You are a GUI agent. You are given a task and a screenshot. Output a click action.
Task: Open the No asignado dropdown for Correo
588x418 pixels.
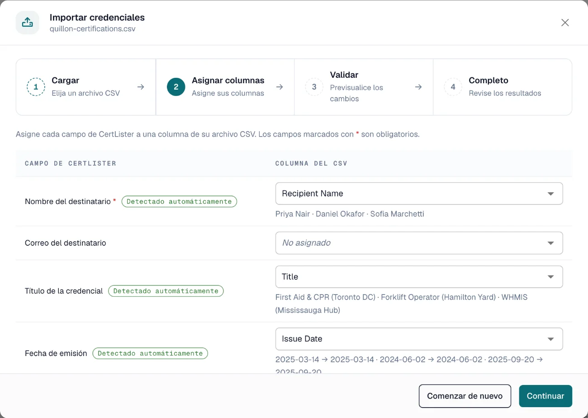[x=419, y=243]
